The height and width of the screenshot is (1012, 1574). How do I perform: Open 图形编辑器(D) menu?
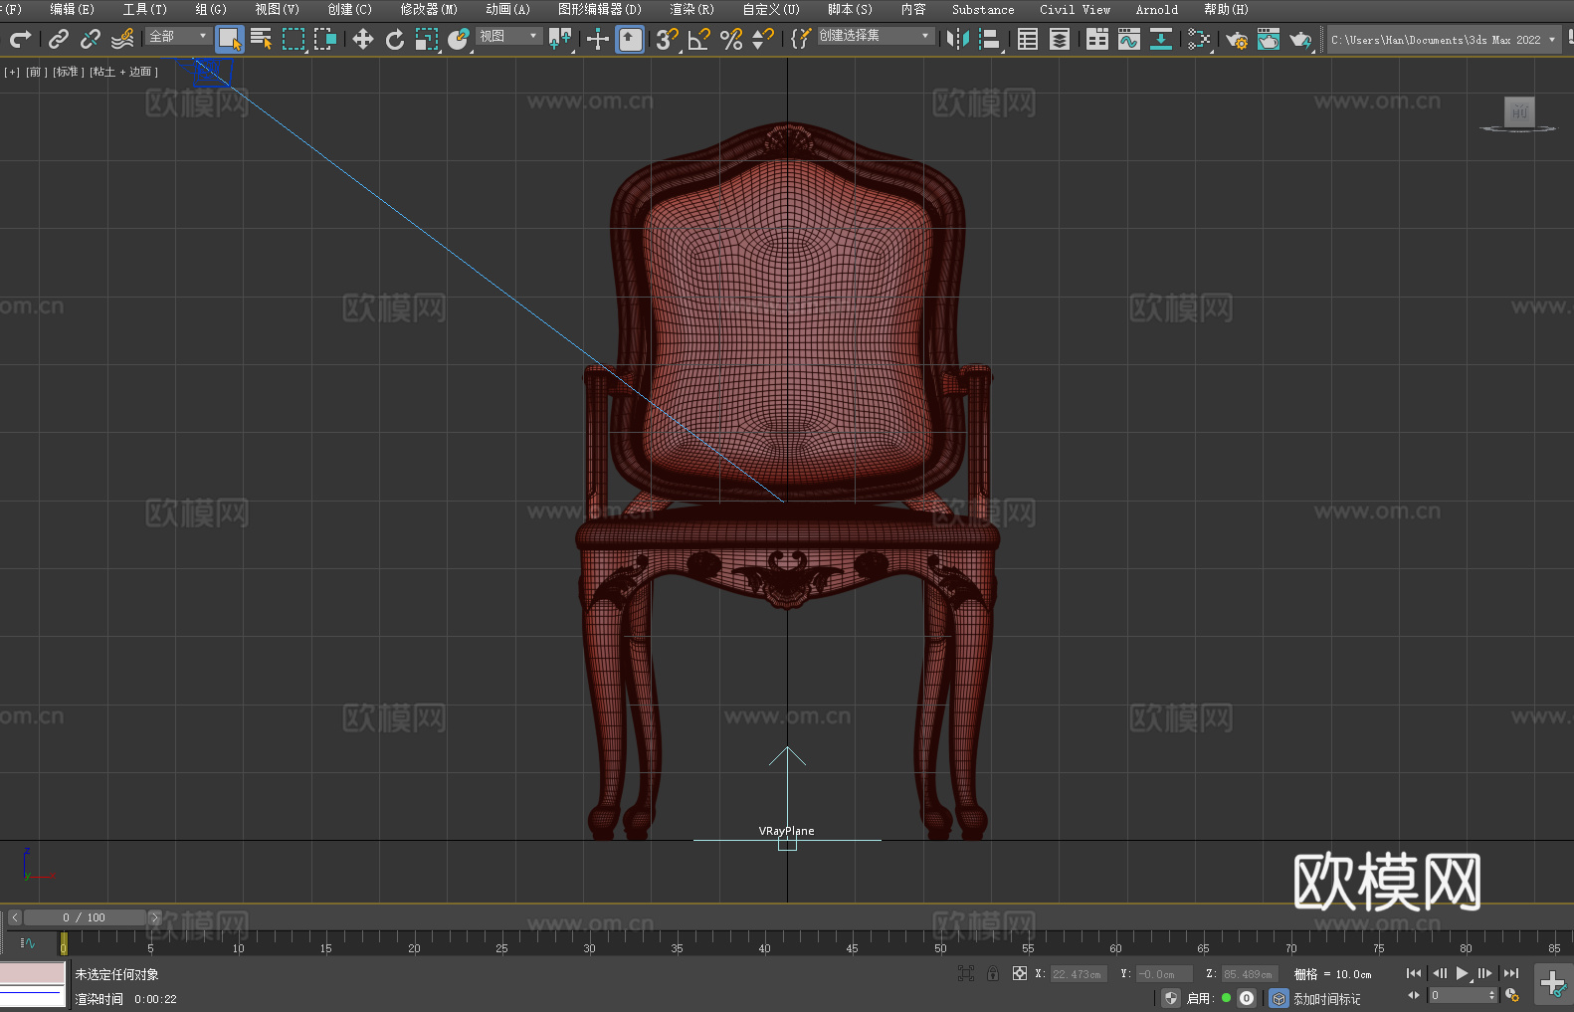(600, 9)
